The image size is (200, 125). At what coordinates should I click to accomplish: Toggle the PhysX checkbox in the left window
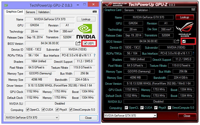coord(57,109)
